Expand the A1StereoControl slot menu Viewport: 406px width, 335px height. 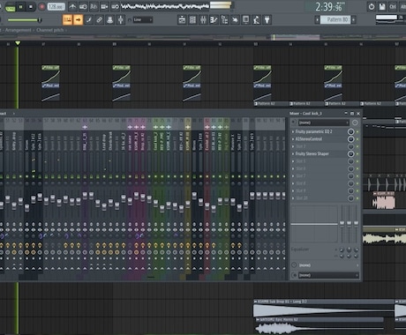point(293,139)
